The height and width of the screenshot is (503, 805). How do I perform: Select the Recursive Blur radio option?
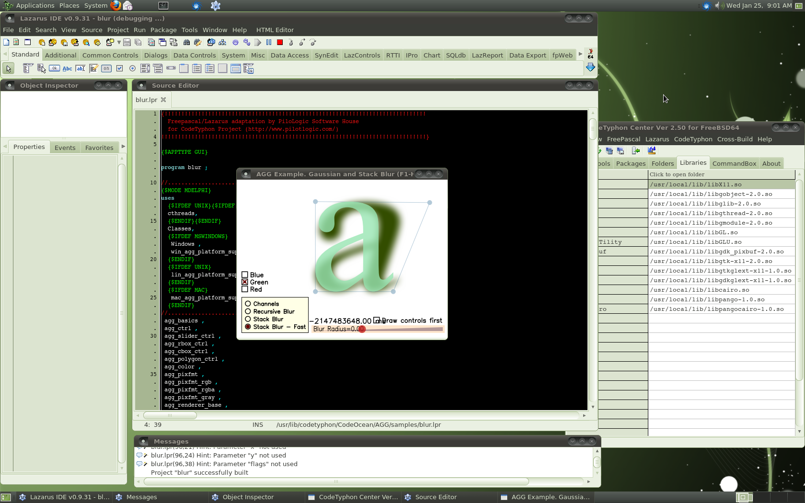click(x=248, y=311)
